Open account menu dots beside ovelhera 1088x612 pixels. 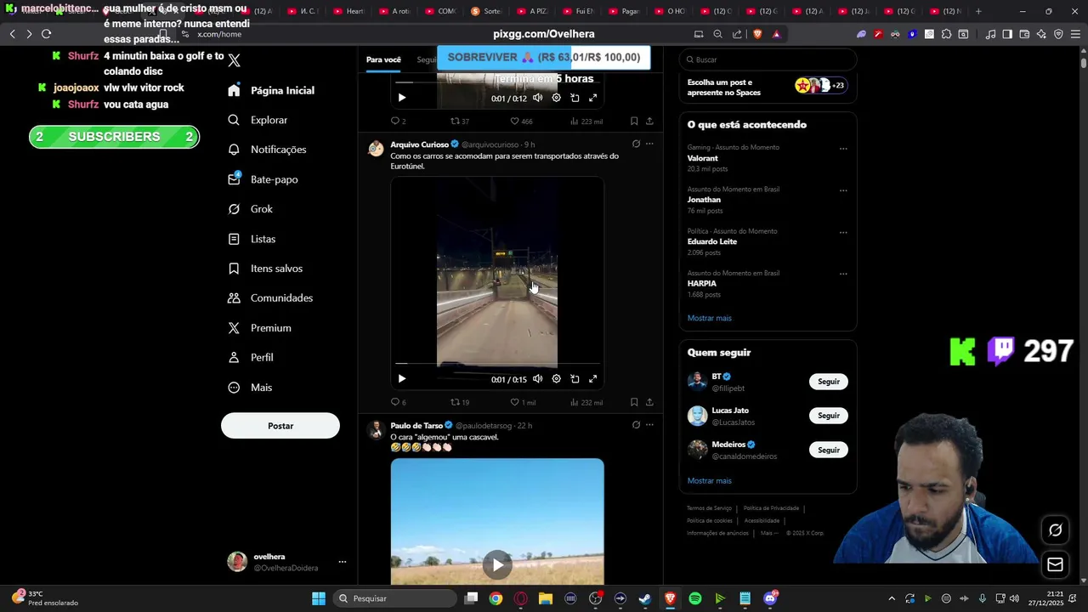(x=343, y=562)
